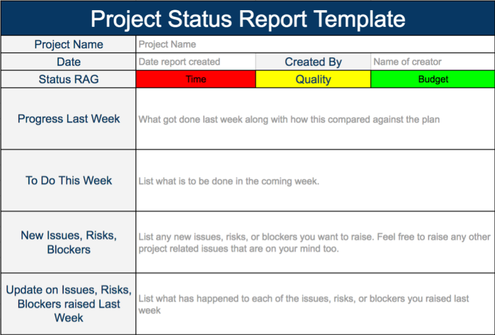Click the Project Name row label
The width and height of the screenshot is (495, 335).
pos(68,44)
